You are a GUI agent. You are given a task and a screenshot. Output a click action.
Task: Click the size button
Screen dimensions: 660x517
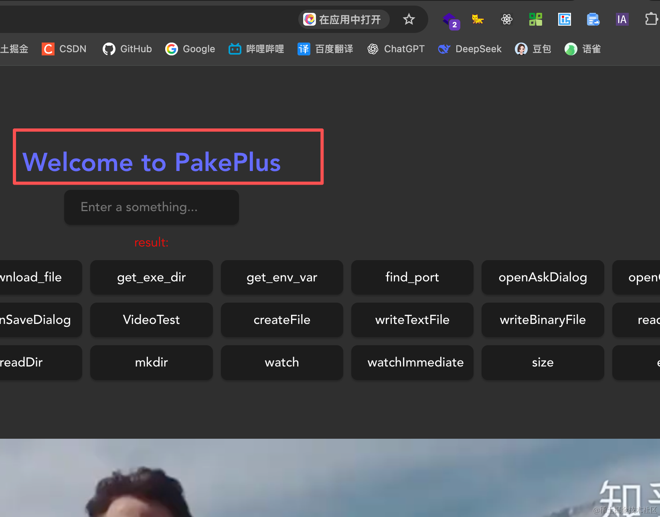point(543,362)
